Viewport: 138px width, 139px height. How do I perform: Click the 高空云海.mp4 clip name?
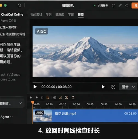coord(65,114)
